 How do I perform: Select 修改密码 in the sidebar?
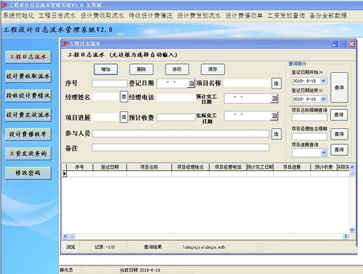click(x=28, y=173)
